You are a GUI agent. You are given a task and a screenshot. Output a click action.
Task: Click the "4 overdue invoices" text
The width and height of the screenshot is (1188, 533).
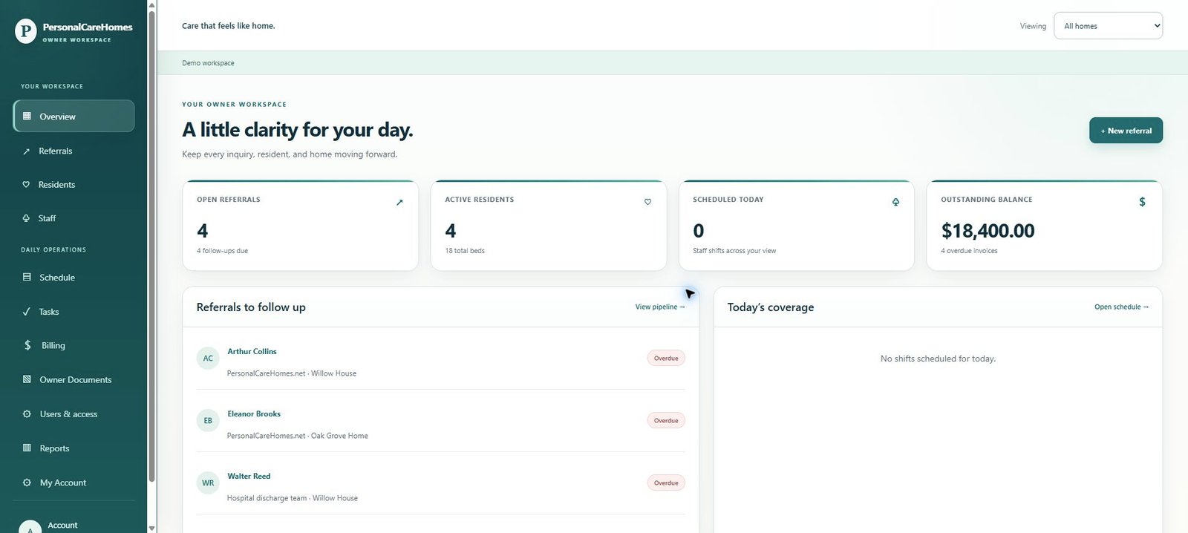coord(969,251)
